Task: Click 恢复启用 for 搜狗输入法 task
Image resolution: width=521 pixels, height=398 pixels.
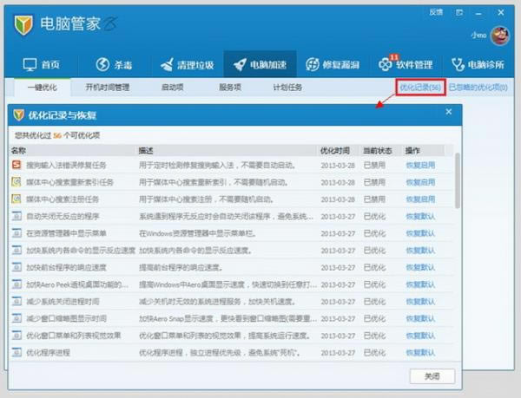Action: point(420,164)
